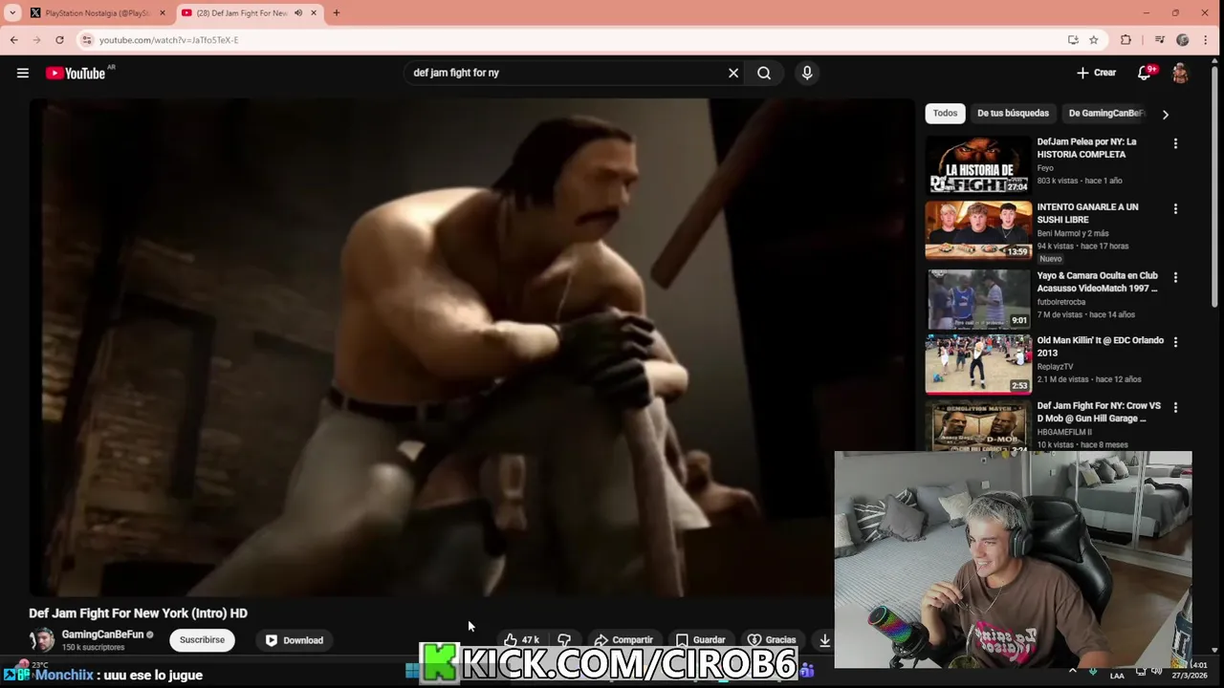The image size is (1224, 688).
Task: Open options for Yayo & Camara Oculta video
Action: (1175, 277)
